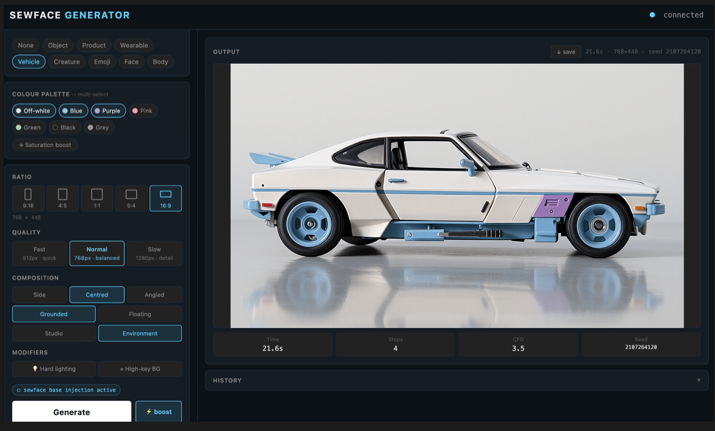This screenshot has width=715, height=431.
Task: Pick the 1:1 square ratio icon
Action: point(97,198)
